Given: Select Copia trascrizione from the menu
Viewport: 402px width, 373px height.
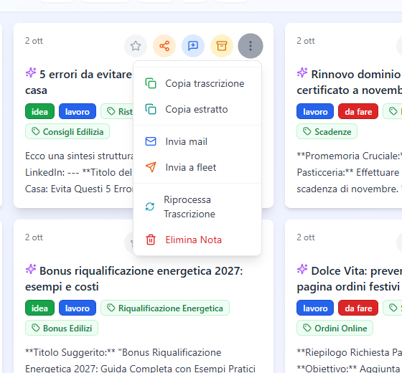Looking at the screenshot, I should 197,83.
